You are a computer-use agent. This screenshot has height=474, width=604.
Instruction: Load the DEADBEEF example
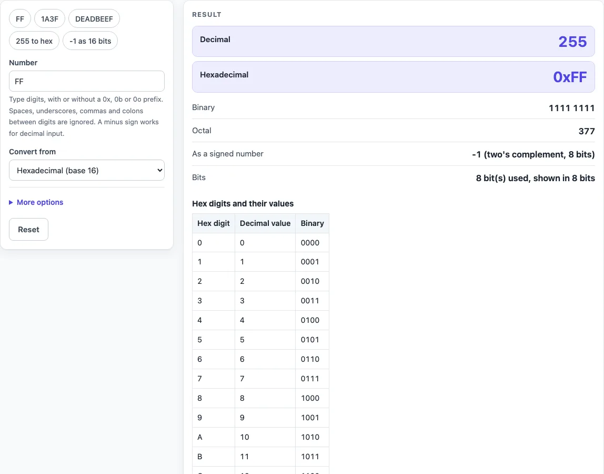pos(94,19)
